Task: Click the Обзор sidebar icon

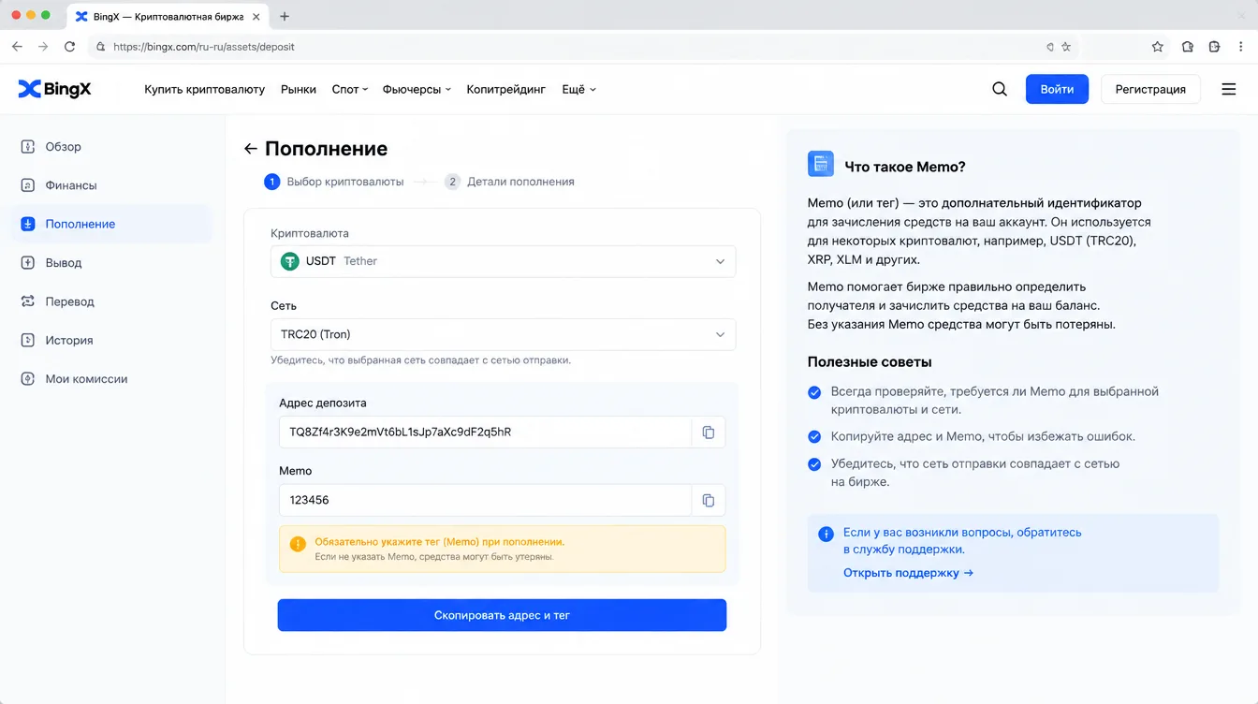Action: [28, 147]
